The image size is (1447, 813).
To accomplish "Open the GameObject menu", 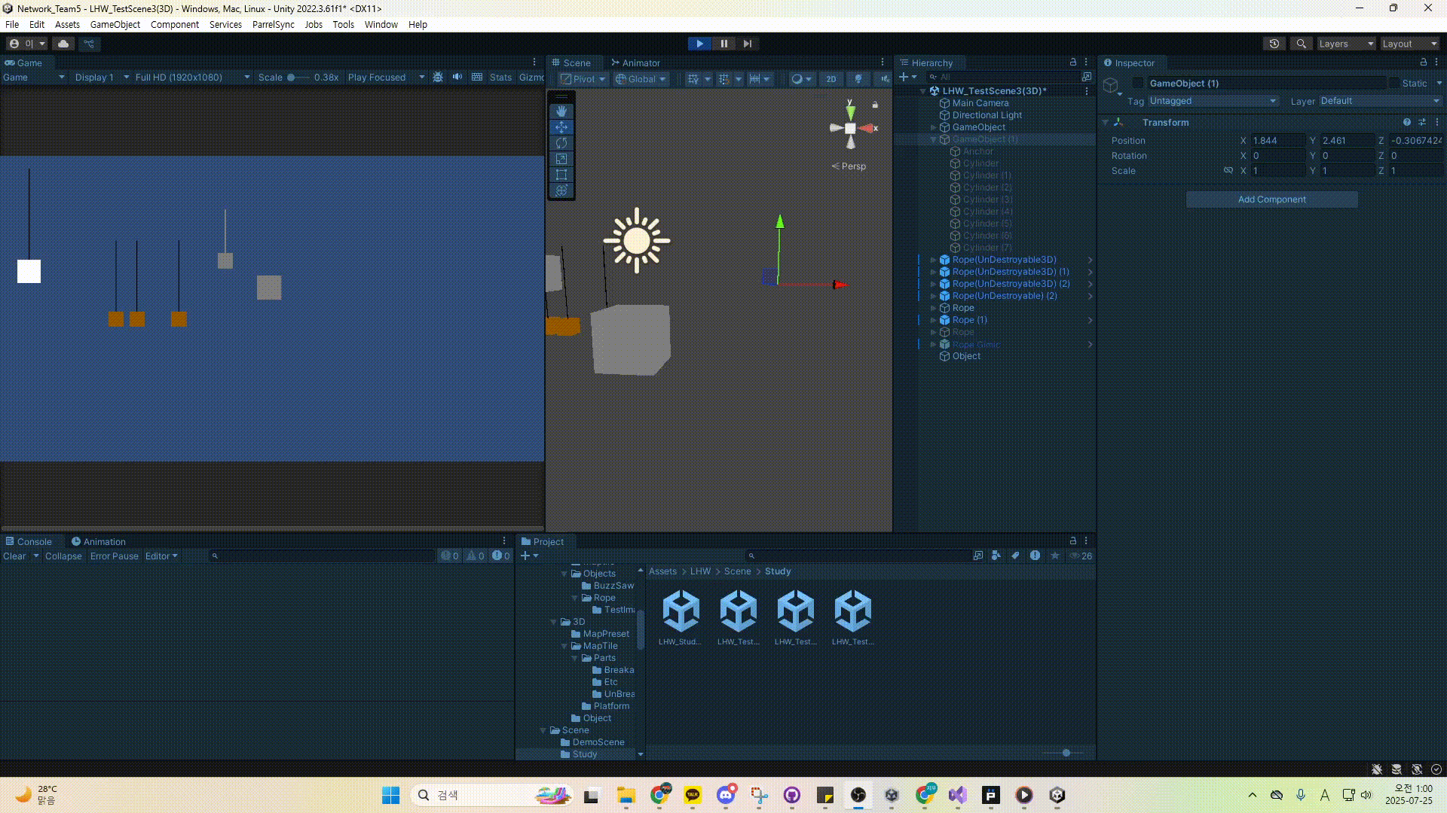I will (115, 24).
